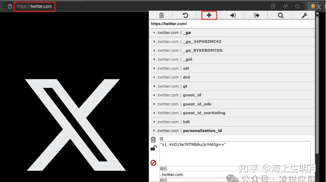This screenshot has width=326, height=182.
Task: Toggle the protect cookie padlock icon
Action: [153, 148]
